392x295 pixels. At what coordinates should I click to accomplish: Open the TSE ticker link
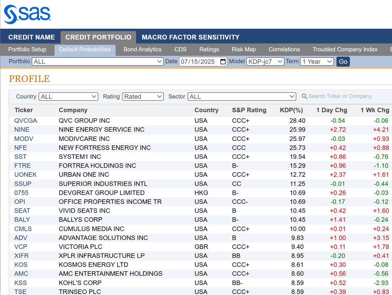point(20,292)
